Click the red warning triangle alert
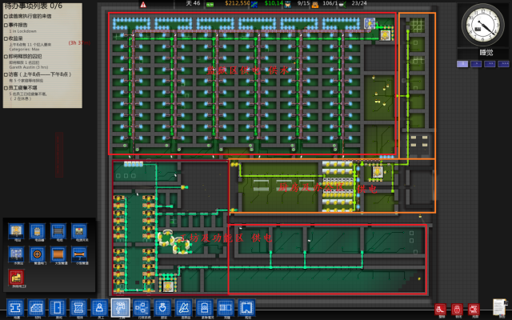Image resolution: width=512 pixels, height=320 pixels. [143, 5]
